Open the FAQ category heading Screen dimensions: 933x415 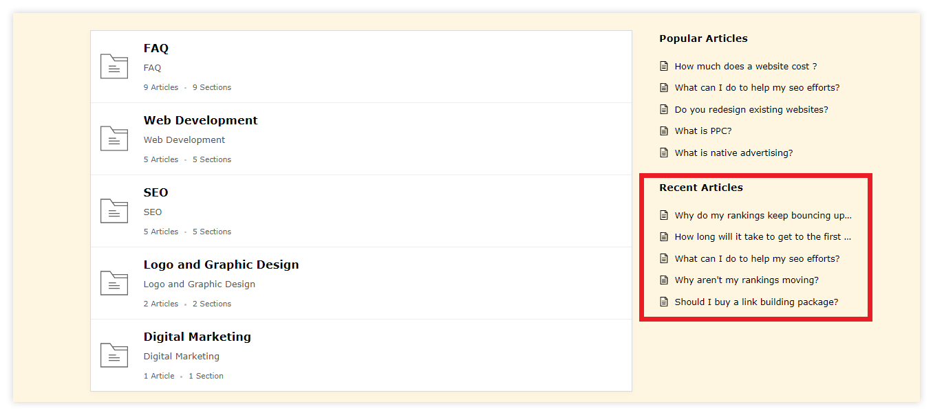[x=156, y=48]
